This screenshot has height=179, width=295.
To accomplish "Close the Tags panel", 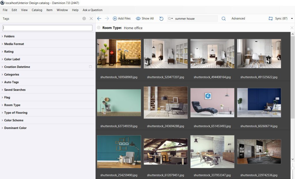I will coord(91,18).
